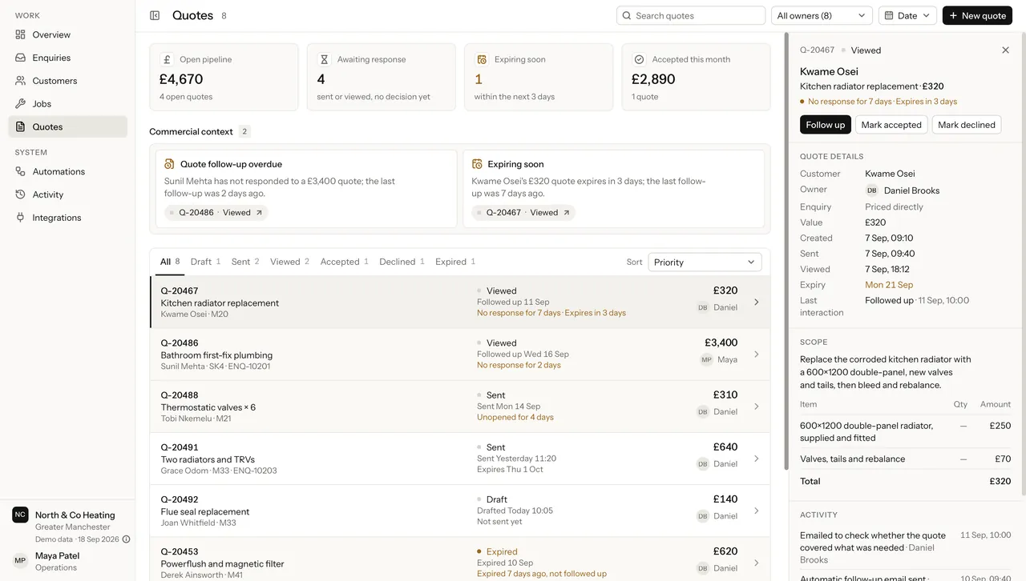The width and height of the screenshot is (1026, 581).
Task: Open quote Q-20492 row chevron
Action: click(757, 511)
